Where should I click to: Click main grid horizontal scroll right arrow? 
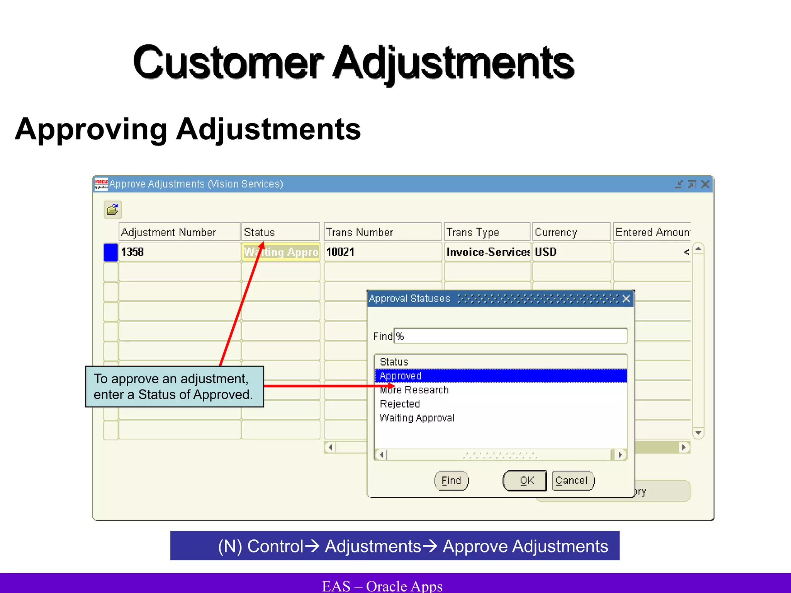click(x=684, y=447)
